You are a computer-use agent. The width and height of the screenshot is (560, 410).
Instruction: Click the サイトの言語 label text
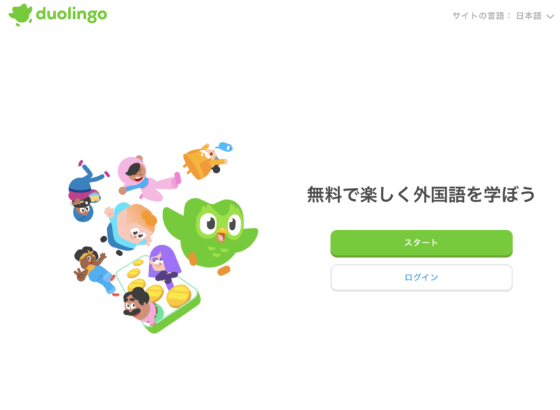(x=479, y=15)
